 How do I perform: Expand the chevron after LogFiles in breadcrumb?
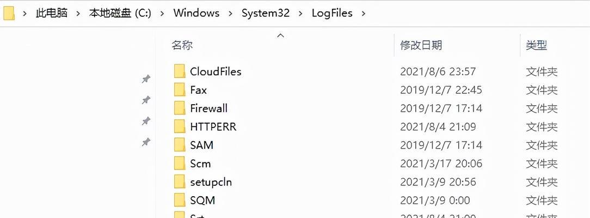[x=363, y=14]
